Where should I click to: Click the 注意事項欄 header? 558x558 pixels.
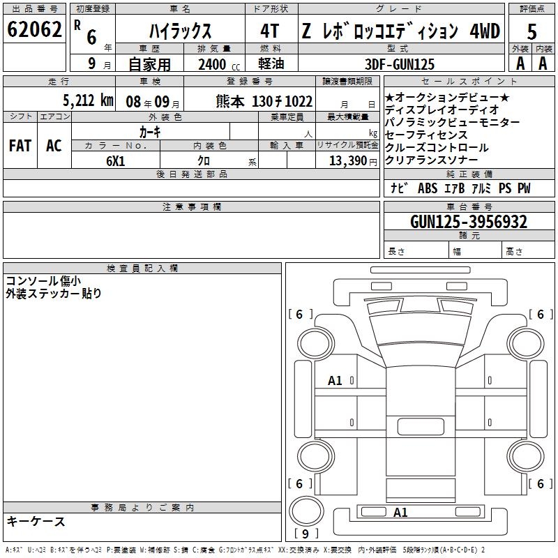tap(191, 206)
